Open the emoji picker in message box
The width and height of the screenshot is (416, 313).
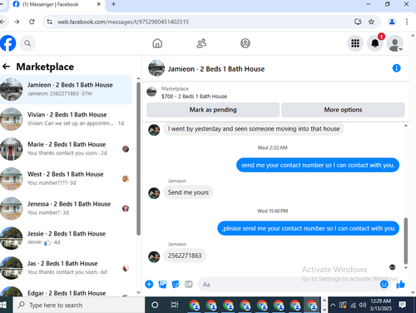(x=384, y=285)
